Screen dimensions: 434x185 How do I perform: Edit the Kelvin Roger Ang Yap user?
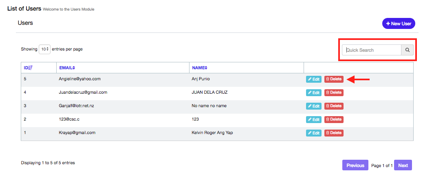click(x=313, y=133)
